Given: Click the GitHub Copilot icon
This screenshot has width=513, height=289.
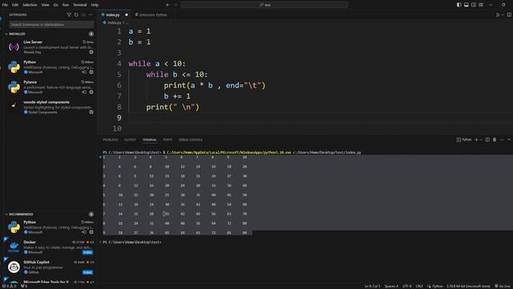Looking at the screenshot, I should [14, 267].
